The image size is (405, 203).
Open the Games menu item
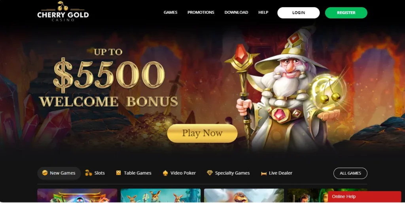coord(170,12)
